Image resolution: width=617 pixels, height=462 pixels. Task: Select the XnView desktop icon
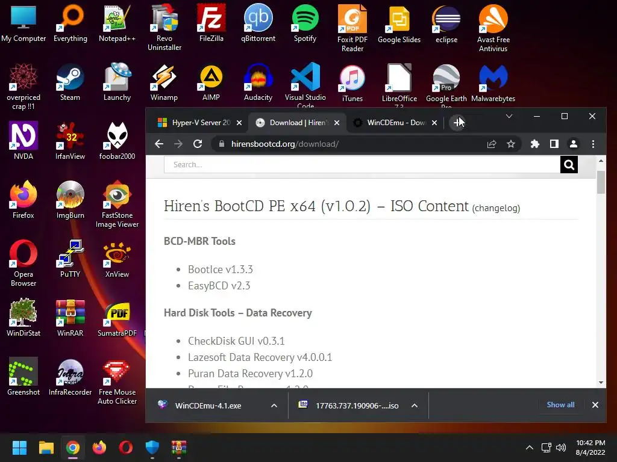pyautogui.click(x=117, y=259)
